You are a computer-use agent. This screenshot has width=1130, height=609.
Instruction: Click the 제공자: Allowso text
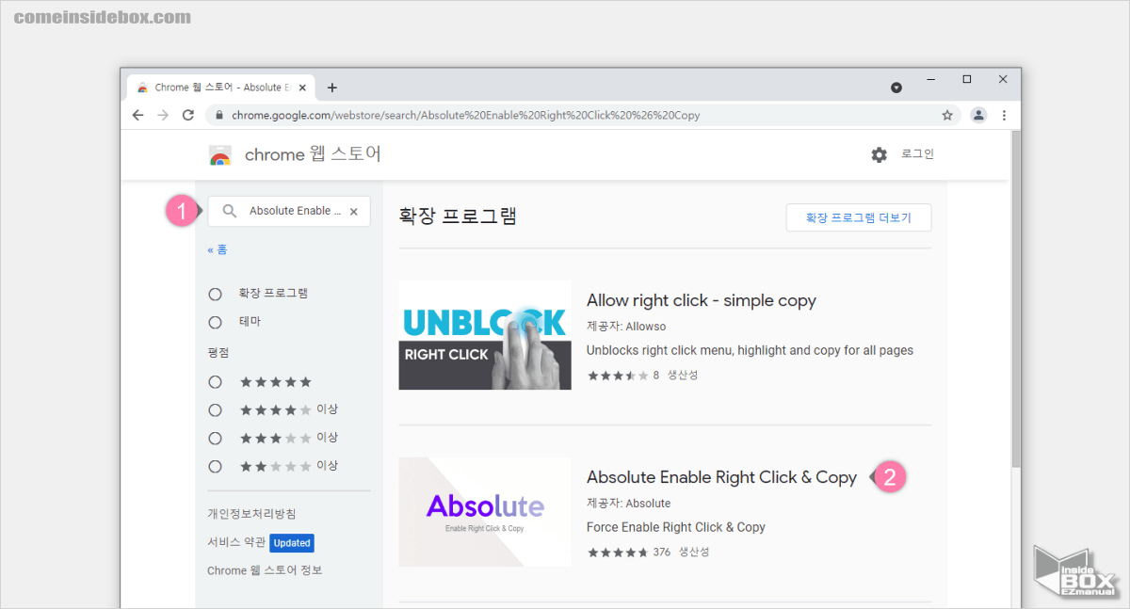click(x=626, y=327)
